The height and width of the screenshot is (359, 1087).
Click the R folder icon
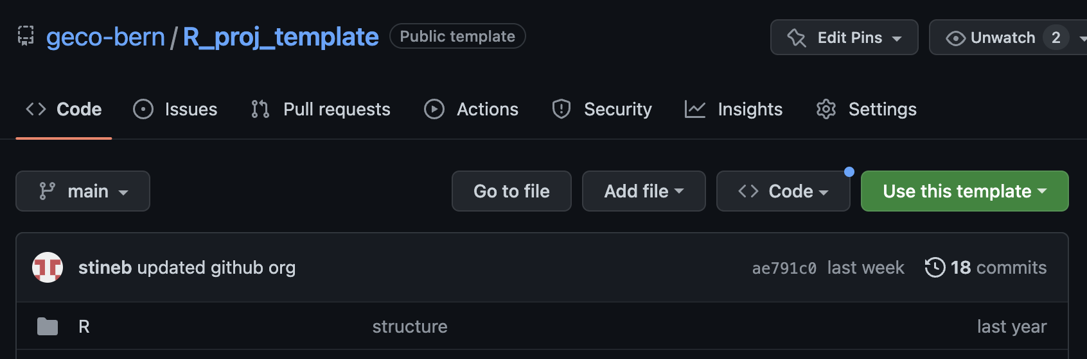pos(48,327)
